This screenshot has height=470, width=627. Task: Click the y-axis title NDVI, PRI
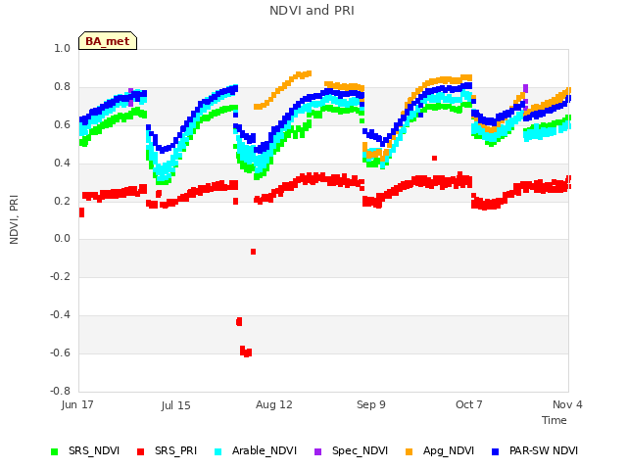[14, 219]
